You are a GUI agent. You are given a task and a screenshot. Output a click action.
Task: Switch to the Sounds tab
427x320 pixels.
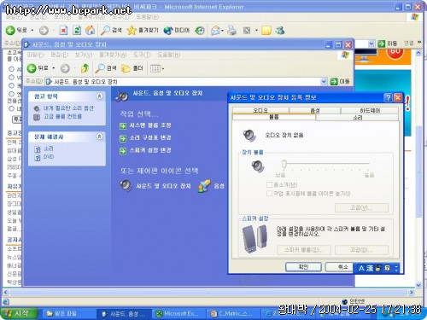pyautogui.click(x=358, y=117)
